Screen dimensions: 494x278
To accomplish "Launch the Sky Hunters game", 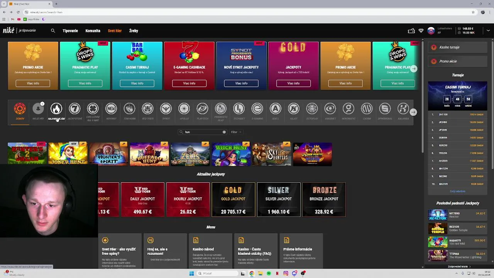I will click(272, 154).
